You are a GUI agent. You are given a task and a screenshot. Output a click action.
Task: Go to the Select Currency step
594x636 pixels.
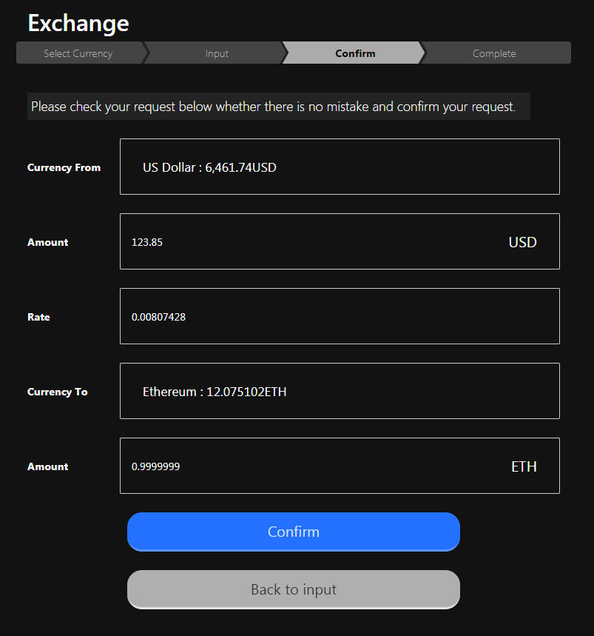[78, 53]
